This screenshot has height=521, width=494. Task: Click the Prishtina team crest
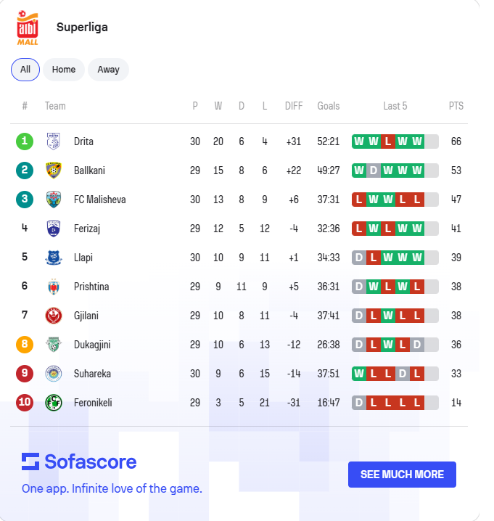[53, 287]
